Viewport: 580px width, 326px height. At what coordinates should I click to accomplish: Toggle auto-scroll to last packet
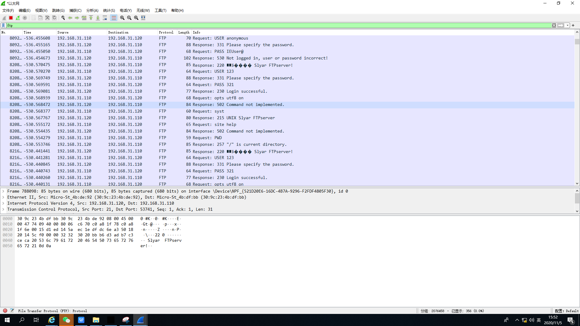[105, 18]
